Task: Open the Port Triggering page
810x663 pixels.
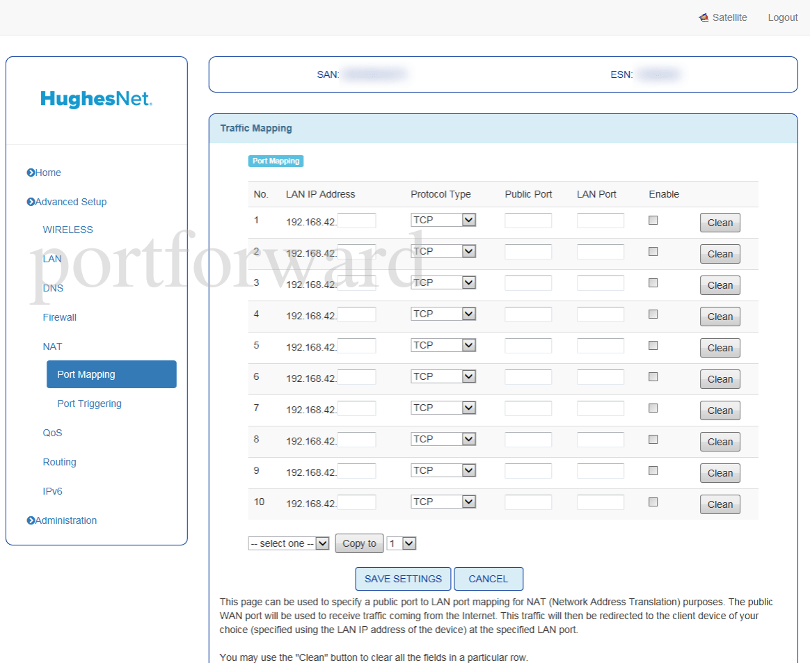Action: coord(89,404)
